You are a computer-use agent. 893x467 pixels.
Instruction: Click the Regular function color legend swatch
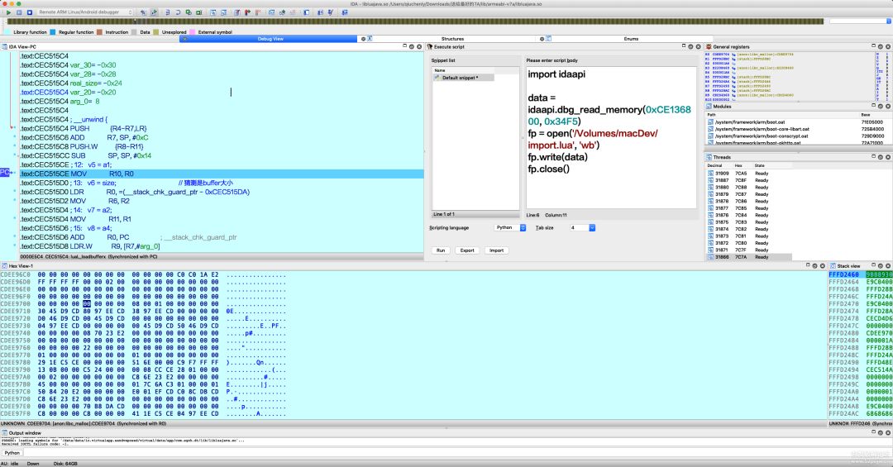[x=53, y=32]
